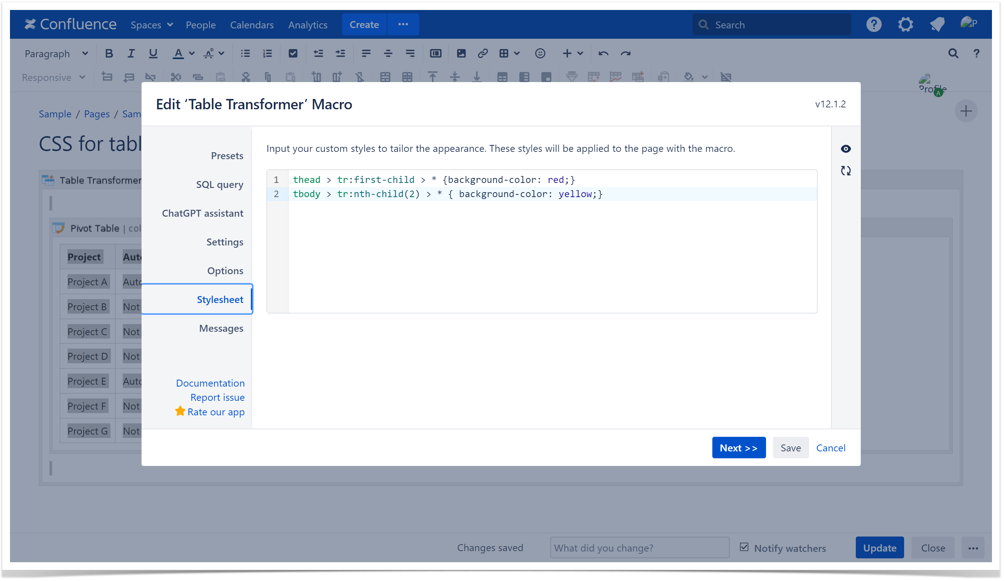1005x581 pixels.
Task: Click the Next >> button
Action: [738, 448]
